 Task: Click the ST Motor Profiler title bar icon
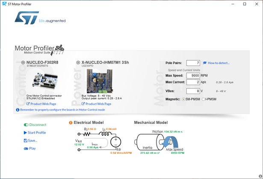coord(5,4)
